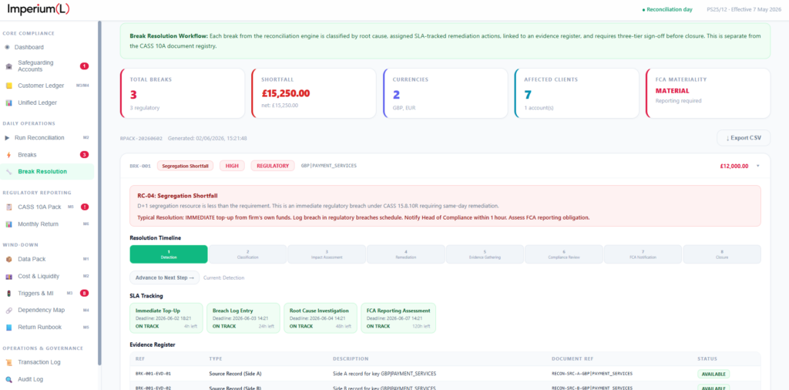Click the Shortfall £15,250.00 card
This screenshot has height=390, width=789.
[x=314, y=93]
